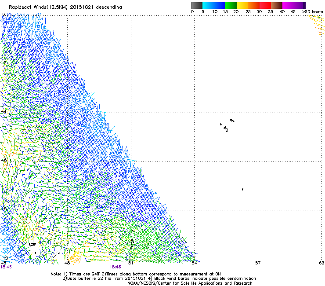325x286 pixels.
Task: Click the '35' label under the color bar
Action: tap(271, 12)
